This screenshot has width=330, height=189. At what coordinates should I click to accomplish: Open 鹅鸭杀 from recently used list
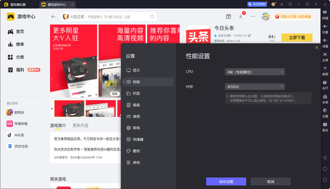click(19, 113)
